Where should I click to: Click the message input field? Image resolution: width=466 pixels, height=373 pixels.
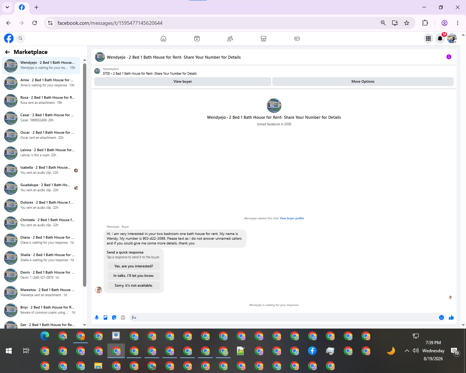pos(284,318)
